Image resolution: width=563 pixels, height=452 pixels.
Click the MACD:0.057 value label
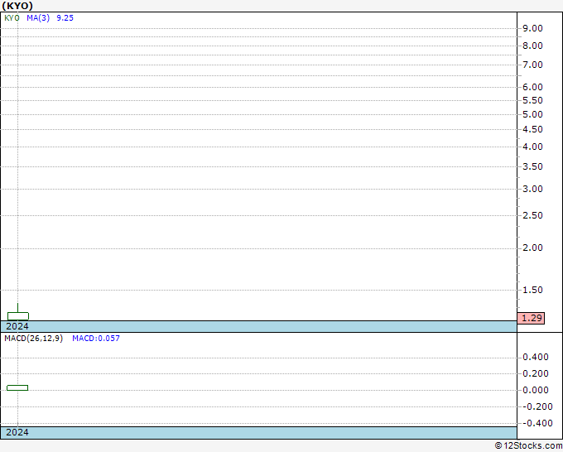coord(96,339)
